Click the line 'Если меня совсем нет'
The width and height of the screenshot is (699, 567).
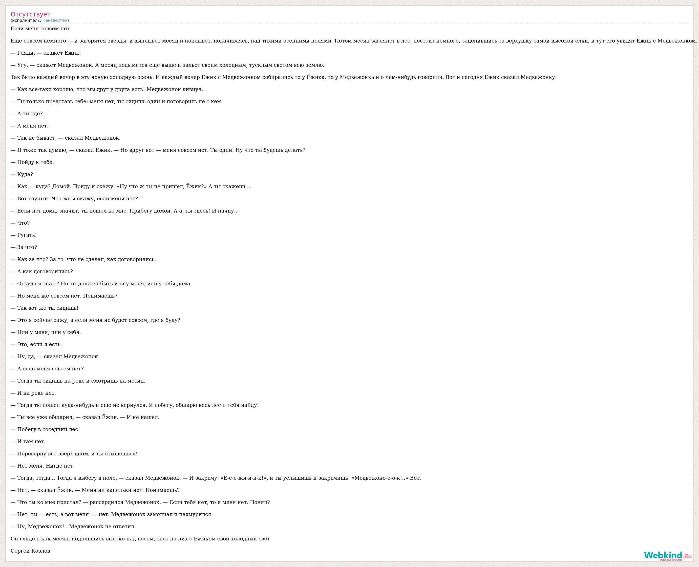[x=40, y=29]
